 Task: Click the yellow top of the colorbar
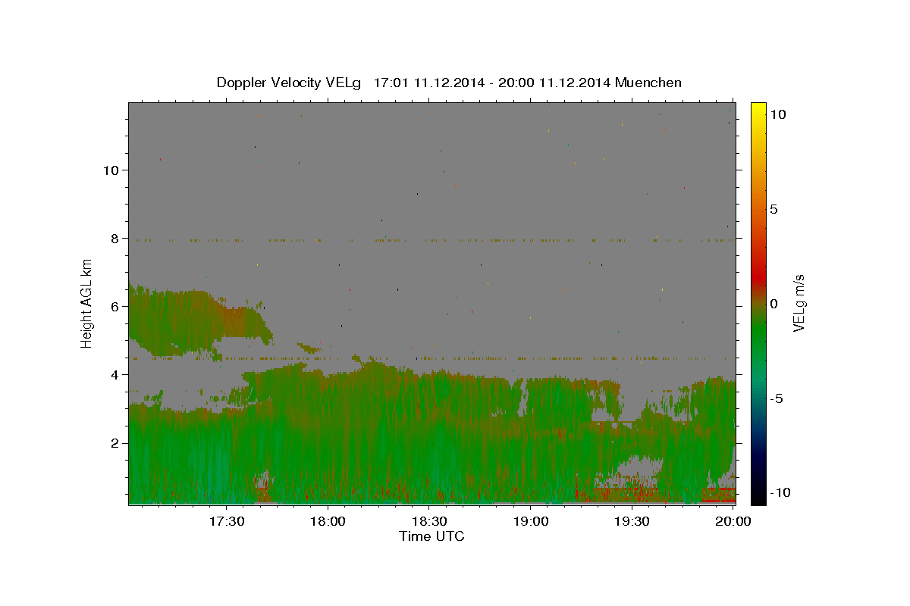coord(758,110)
